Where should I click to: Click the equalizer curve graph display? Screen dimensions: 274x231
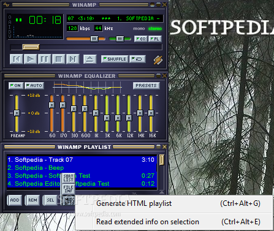pos(87,87)
